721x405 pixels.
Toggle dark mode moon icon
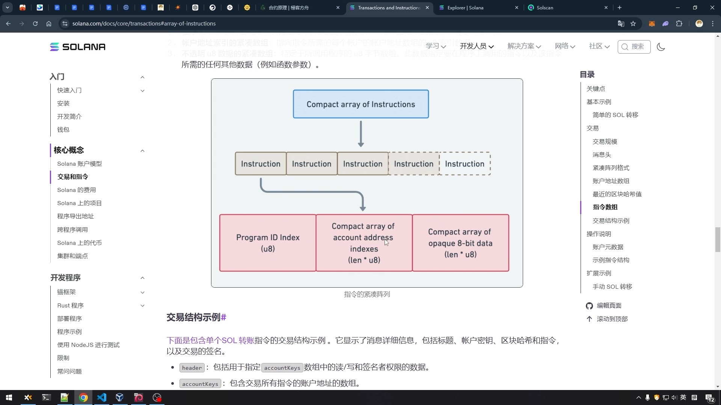tap(661, 47)
